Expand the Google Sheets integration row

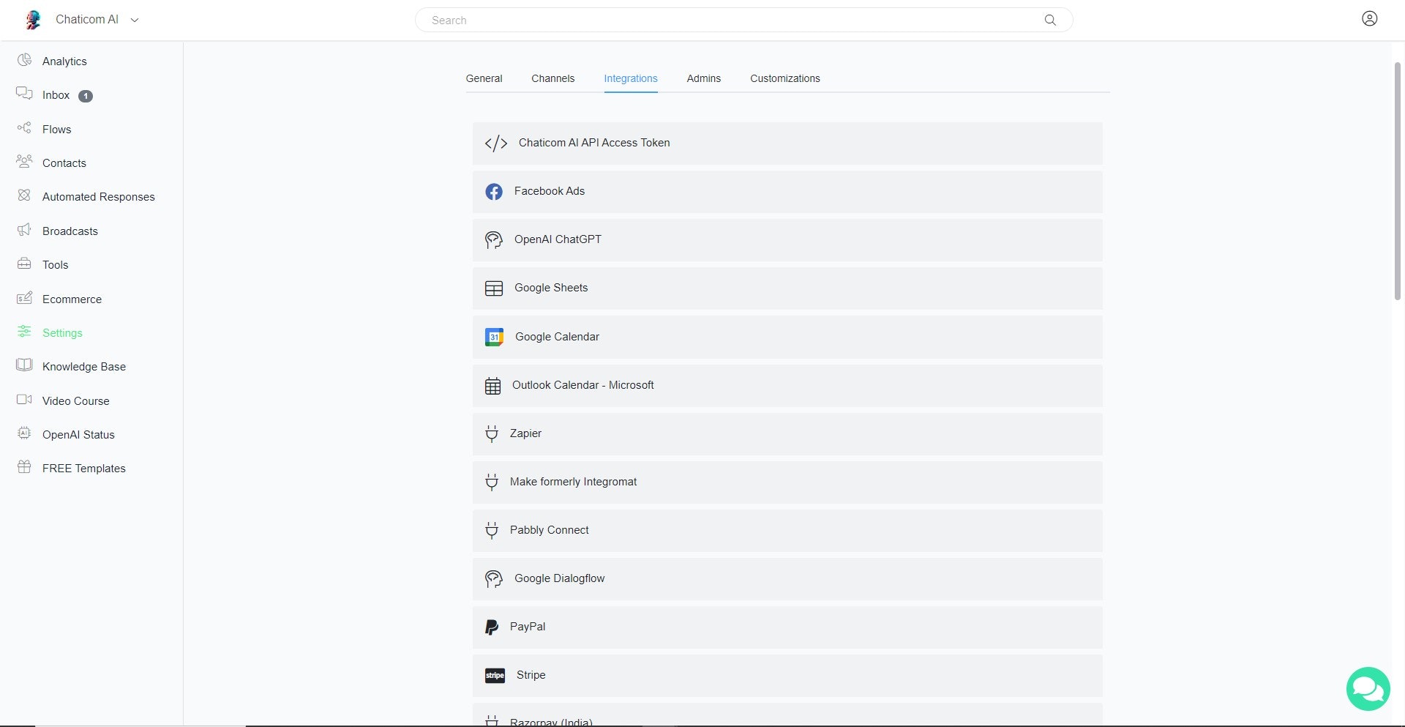[x=787, y=288]
